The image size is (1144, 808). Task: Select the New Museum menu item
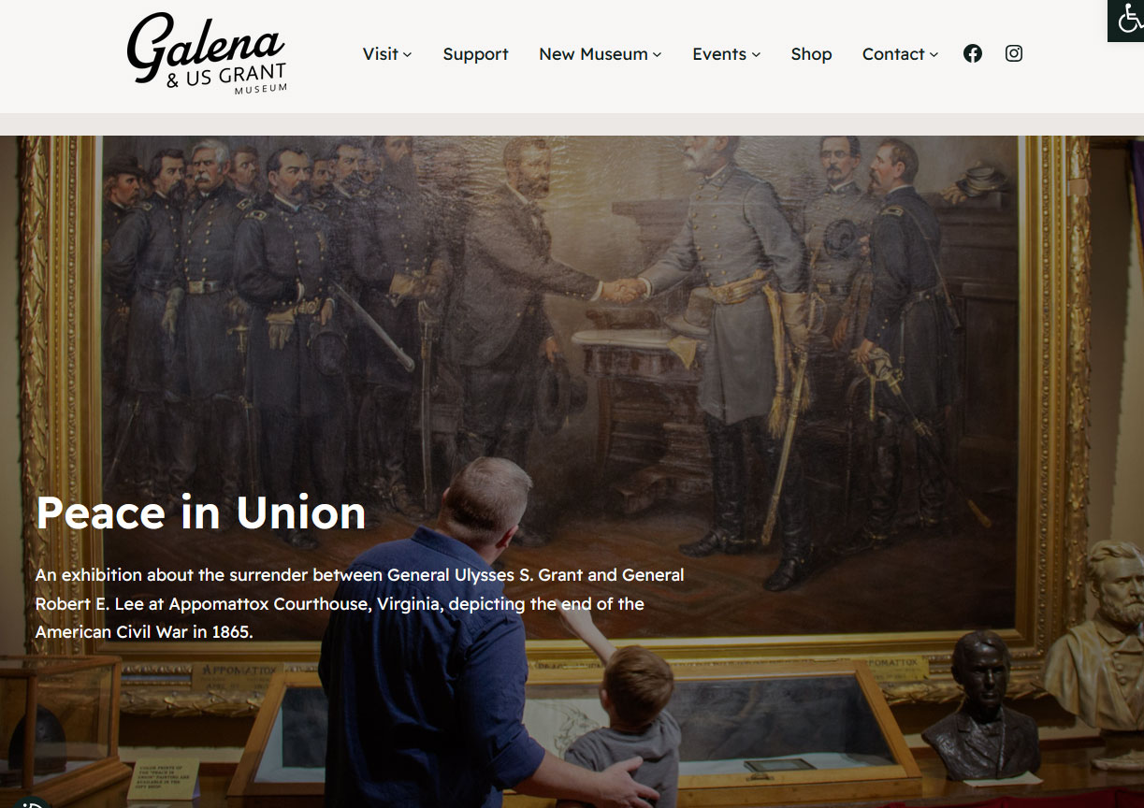(x=593, y=54)
